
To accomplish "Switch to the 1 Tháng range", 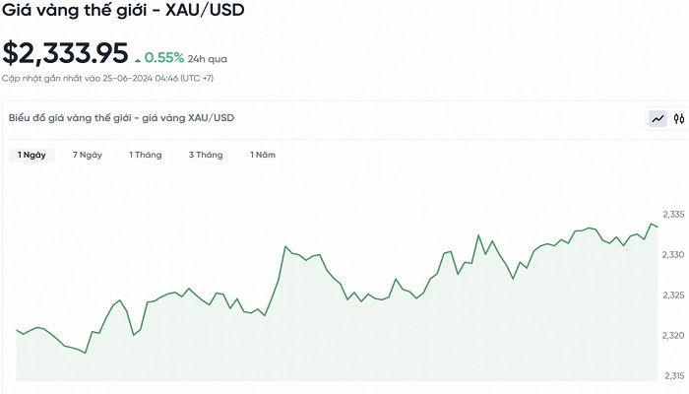I will (x=145, y=155).
